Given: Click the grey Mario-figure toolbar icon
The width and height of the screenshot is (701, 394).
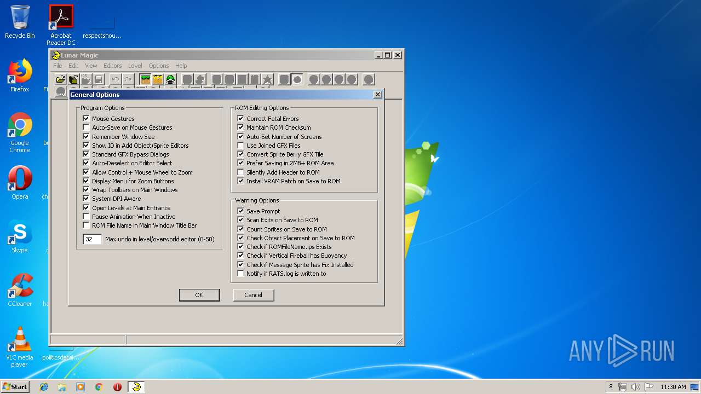Looking at the screenshot, I should 200,79.
